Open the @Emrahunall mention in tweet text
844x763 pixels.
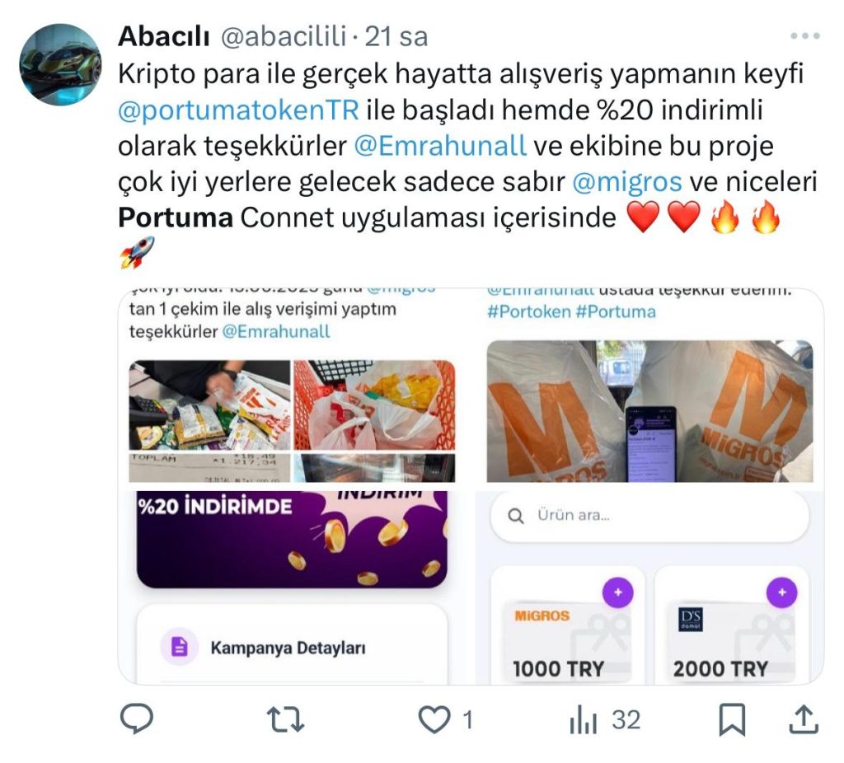pyautogui.click(x=440, y=147)
